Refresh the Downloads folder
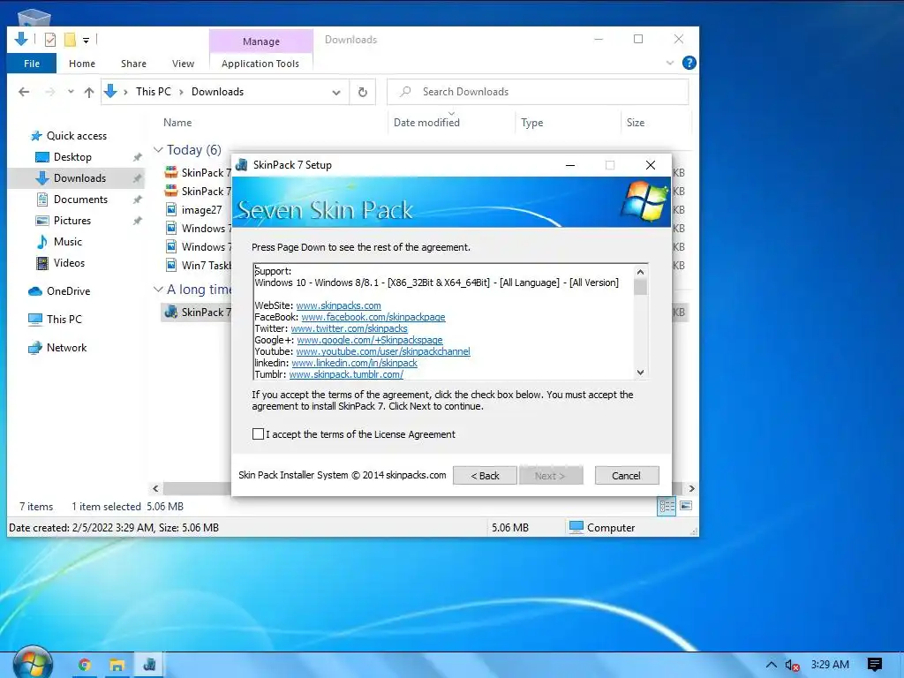Image resolution: width=904 pixels, height=678 pixels. click(x=363, y=92)
